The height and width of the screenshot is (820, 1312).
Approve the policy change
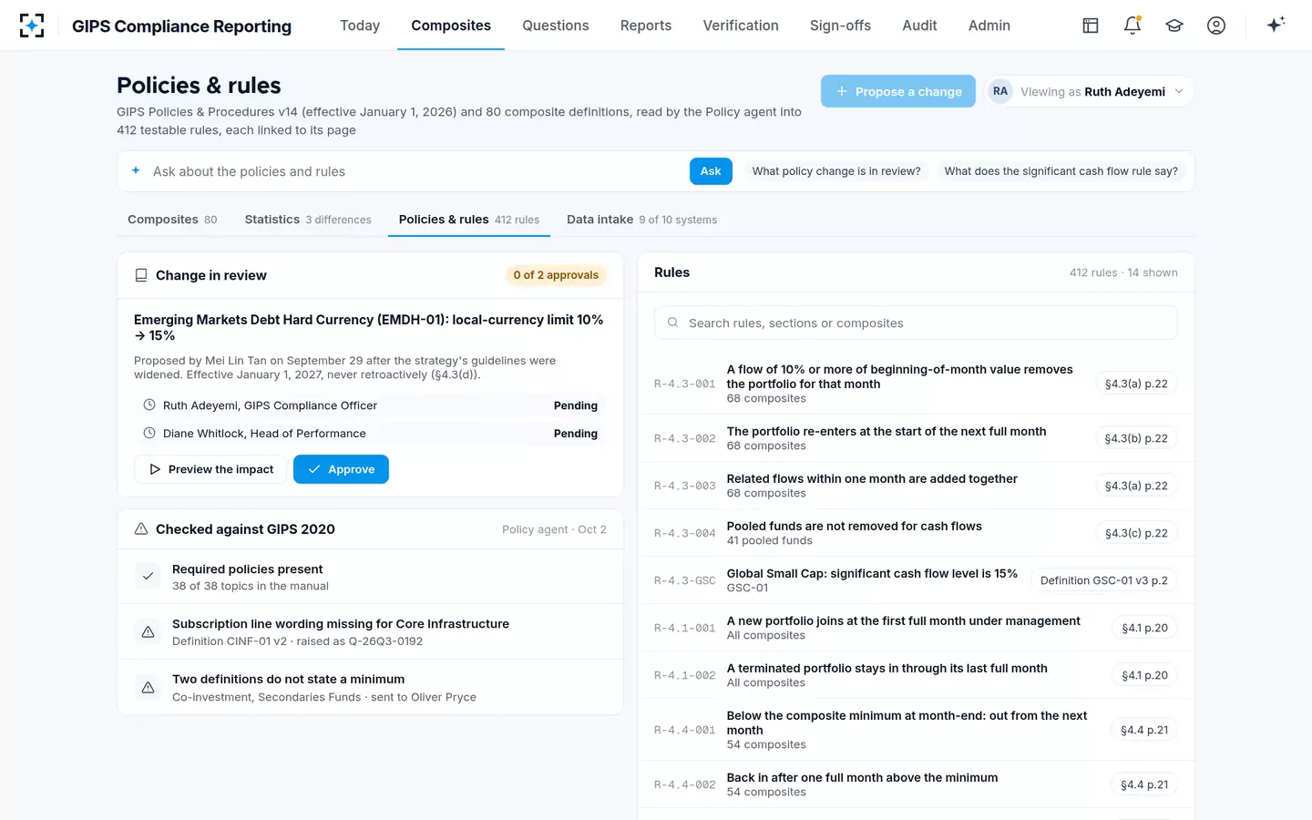[x=341, y=469]
